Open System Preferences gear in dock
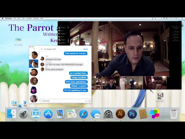Image resolution: width=185 pixels, height=139 pixels. (108, 114)
